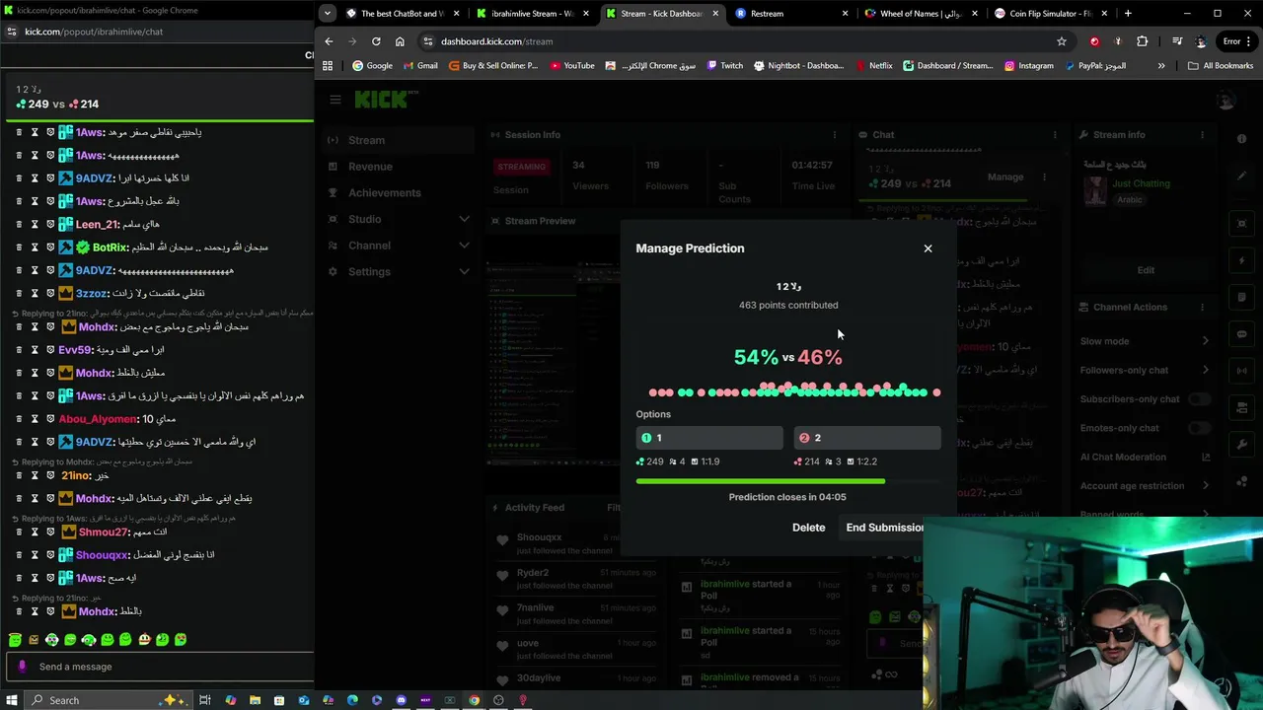Screen dimensions: 1263x710
Task: Show hidden bookmarks with the » button
Action: (1161, 66)
